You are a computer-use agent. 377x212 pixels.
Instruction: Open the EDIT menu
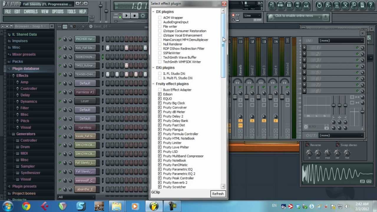(x=17, y=11)
